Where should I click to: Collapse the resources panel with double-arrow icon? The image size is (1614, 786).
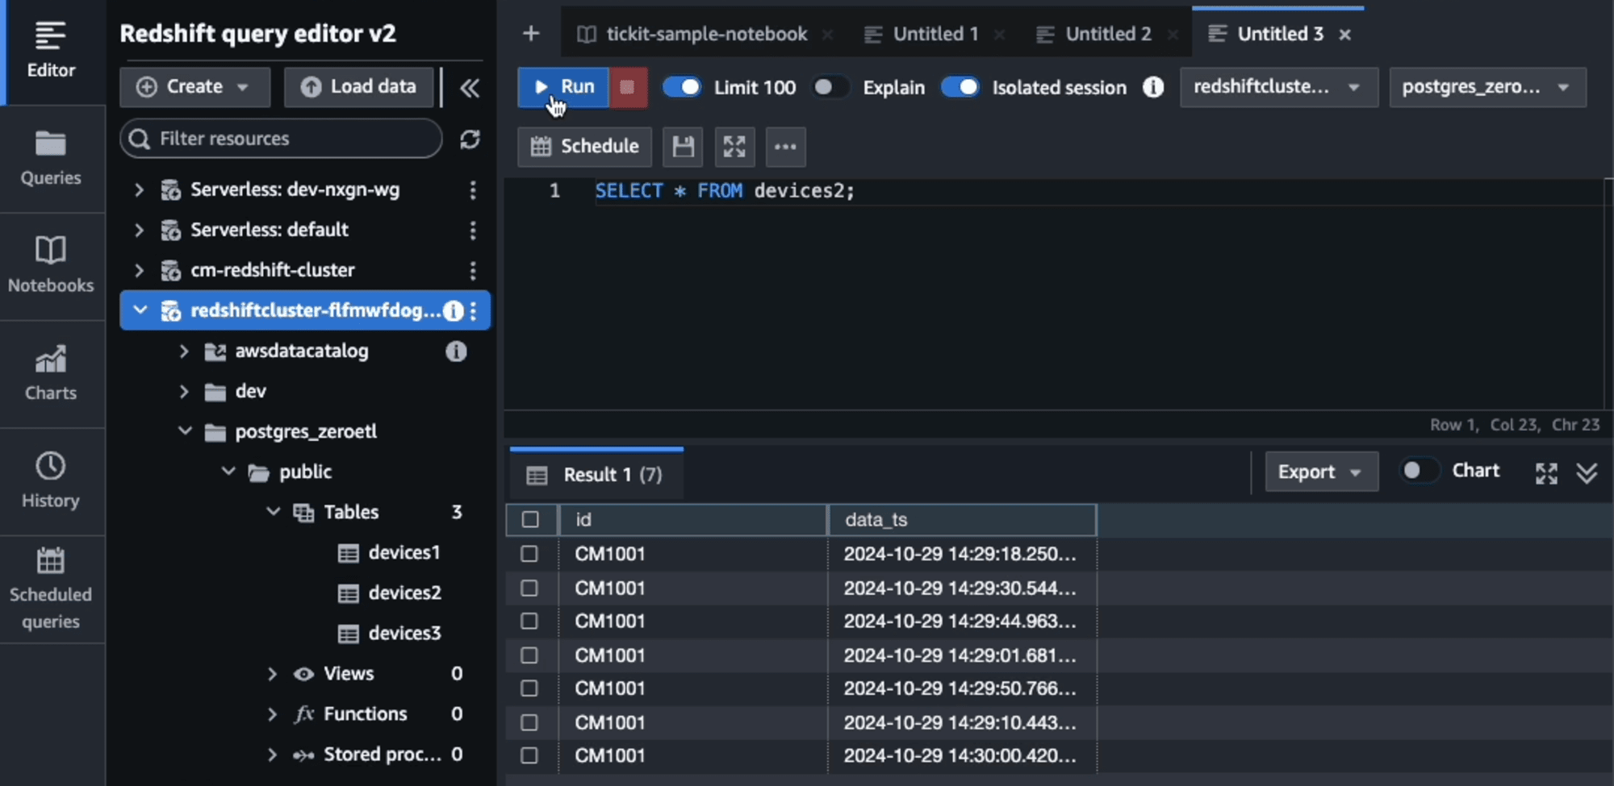(x=470, y=87)
